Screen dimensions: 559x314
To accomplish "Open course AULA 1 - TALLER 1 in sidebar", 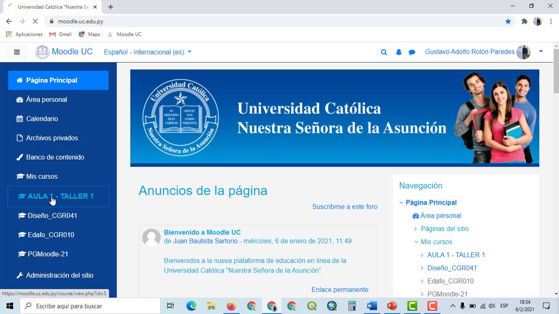I will 59,196.
